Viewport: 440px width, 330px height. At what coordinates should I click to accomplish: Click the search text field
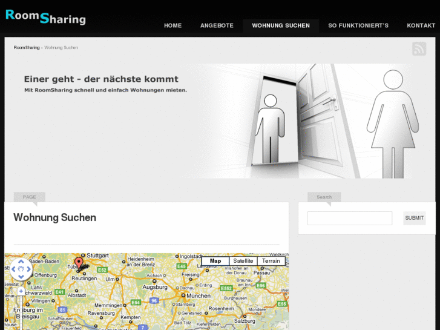pyautogui.click(x=350, y=218)
